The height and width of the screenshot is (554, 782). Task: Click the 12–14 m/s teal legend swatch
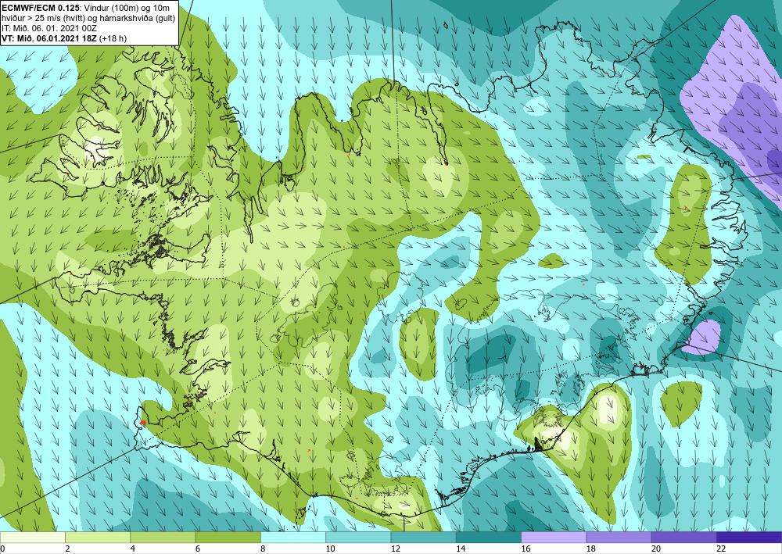423,537
